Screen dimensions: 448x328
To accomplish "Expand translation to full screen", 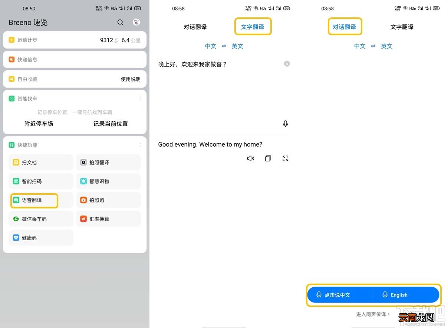I will (286, 158).
